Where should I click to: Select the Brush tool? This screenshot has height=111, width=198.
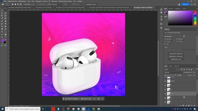pos(2,21)
